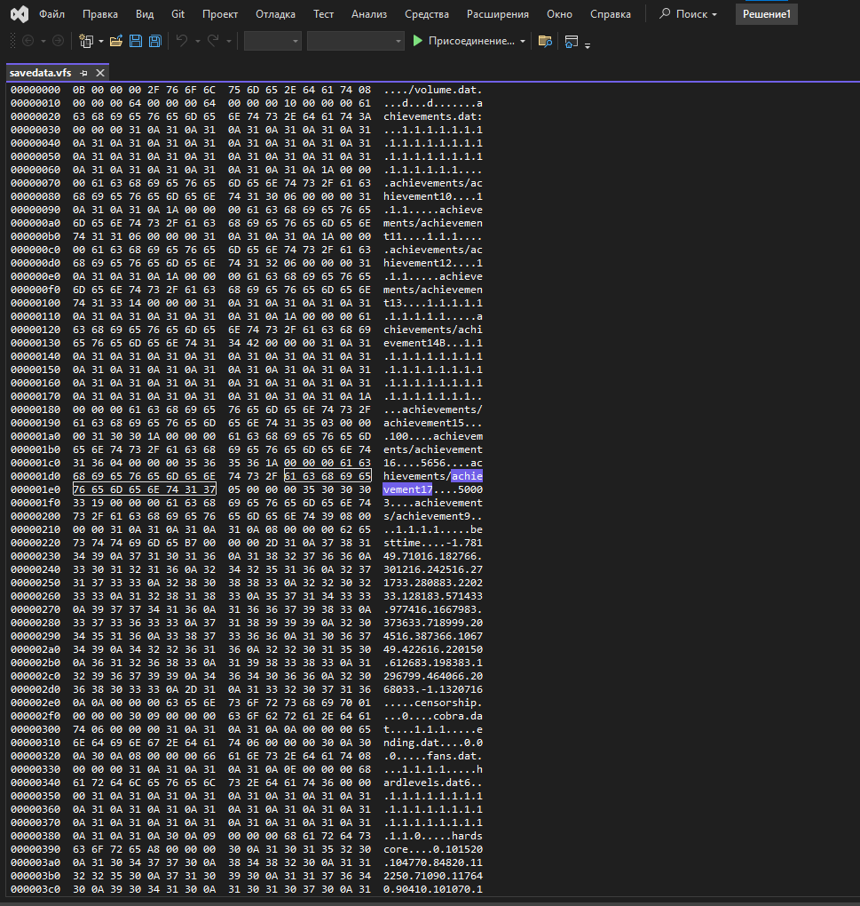This screenshot has height=906, width=860.
Task: Click the ASCII text "..../volume.dat."
Action: point(433,90)
